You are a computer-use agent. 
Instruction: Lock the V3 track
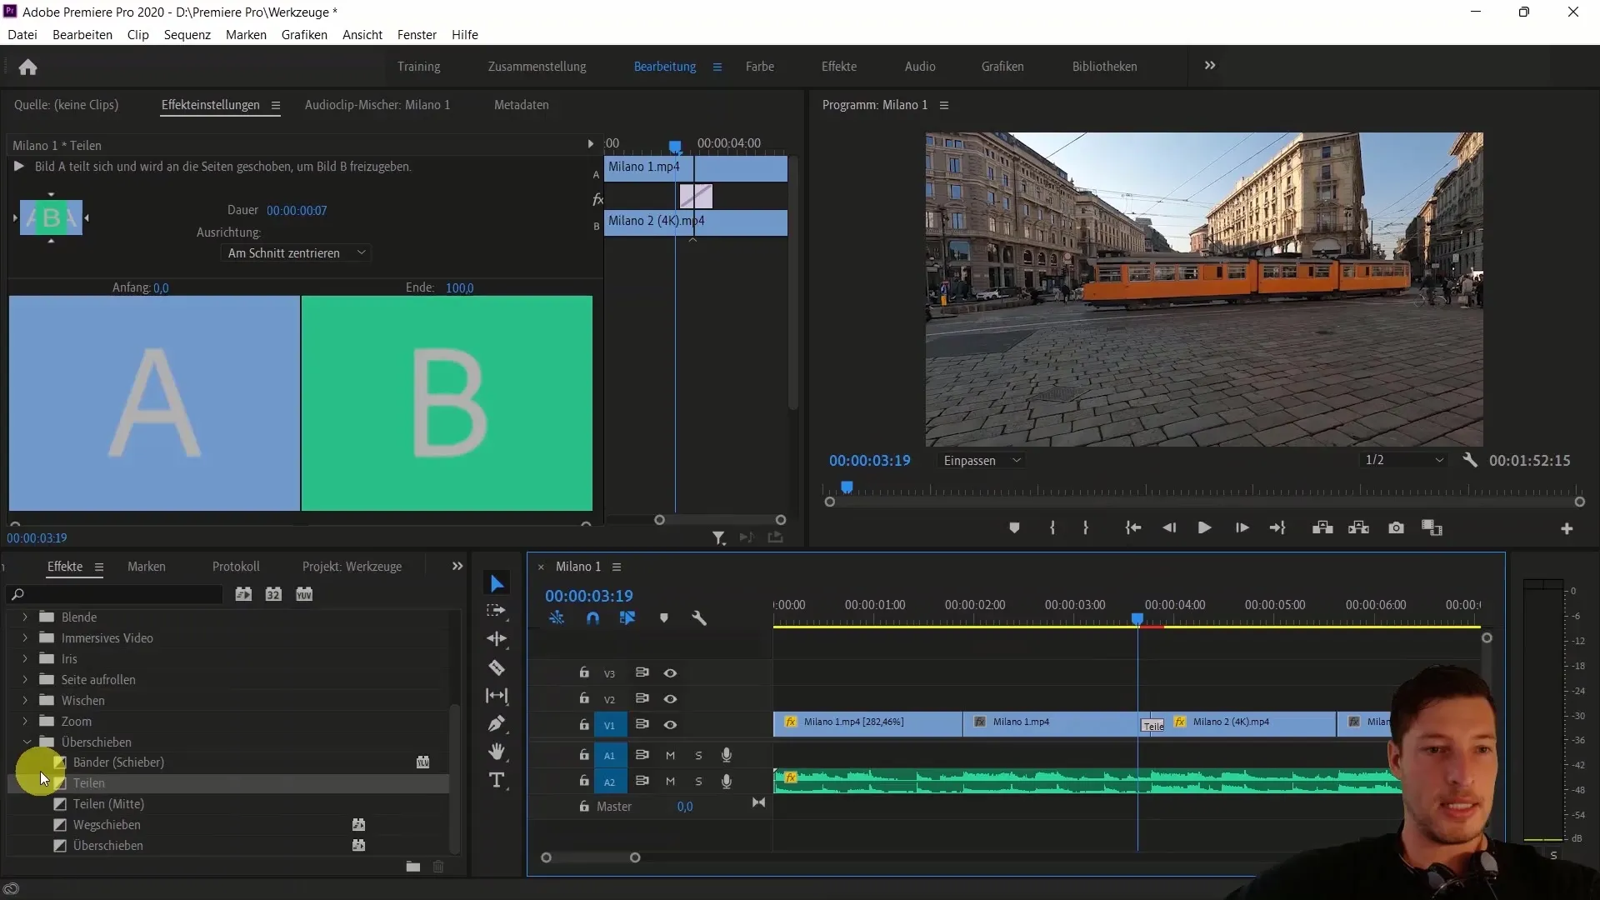click(584, 672)
